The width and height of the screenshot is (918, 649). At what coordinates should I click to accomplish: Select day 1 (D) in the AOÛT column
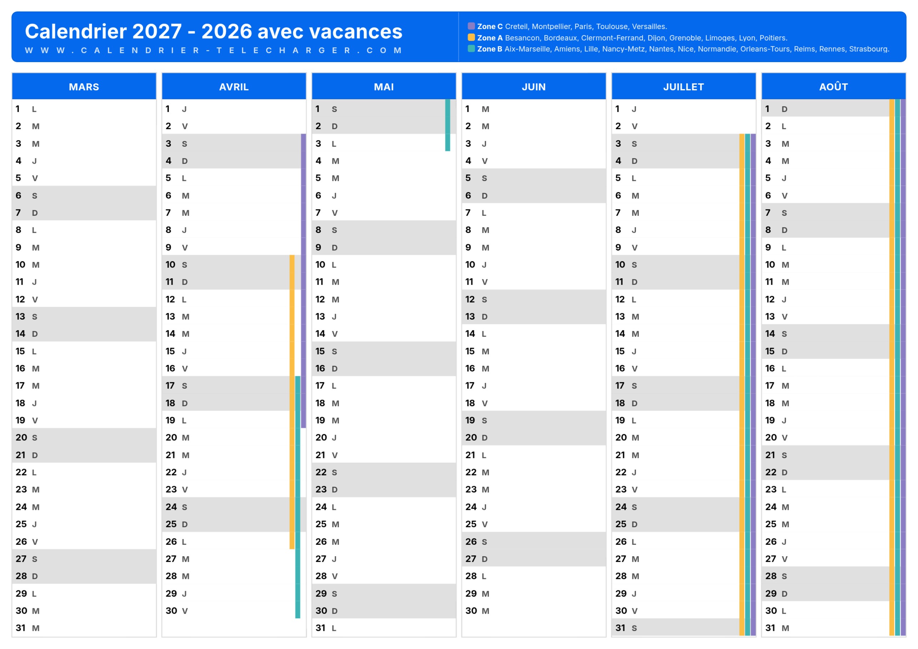pyautogui.click(x=834, y=108)
